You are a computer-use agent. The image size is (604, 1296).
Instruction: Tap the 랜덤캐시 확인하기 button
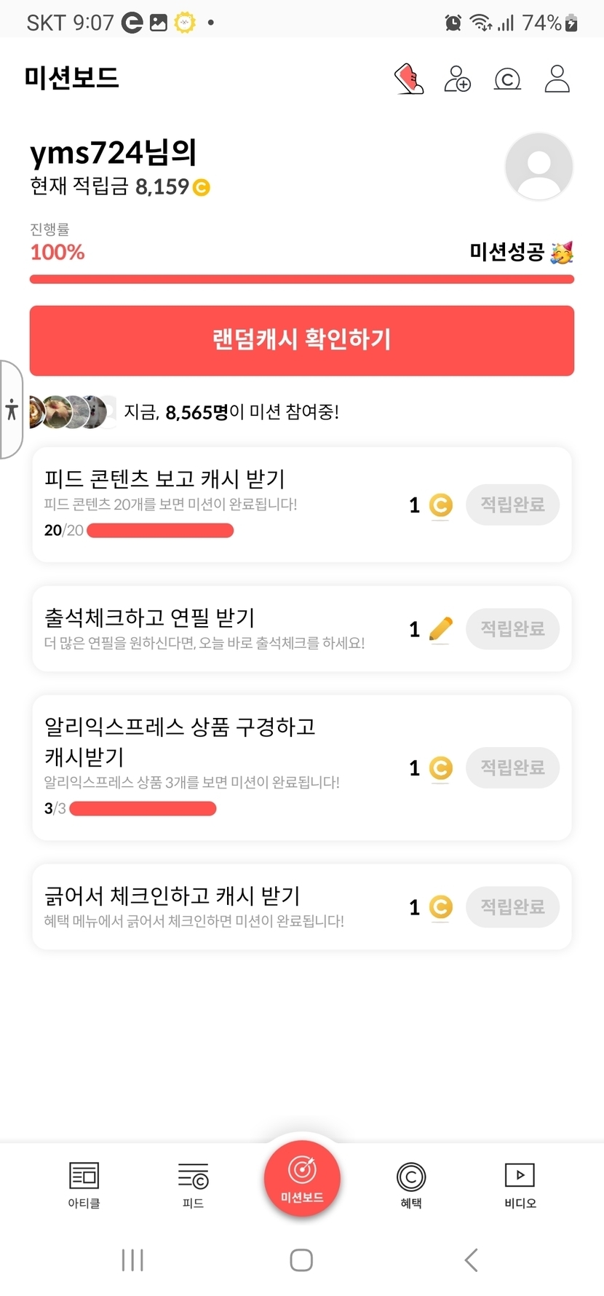click(x=302, y=340)
